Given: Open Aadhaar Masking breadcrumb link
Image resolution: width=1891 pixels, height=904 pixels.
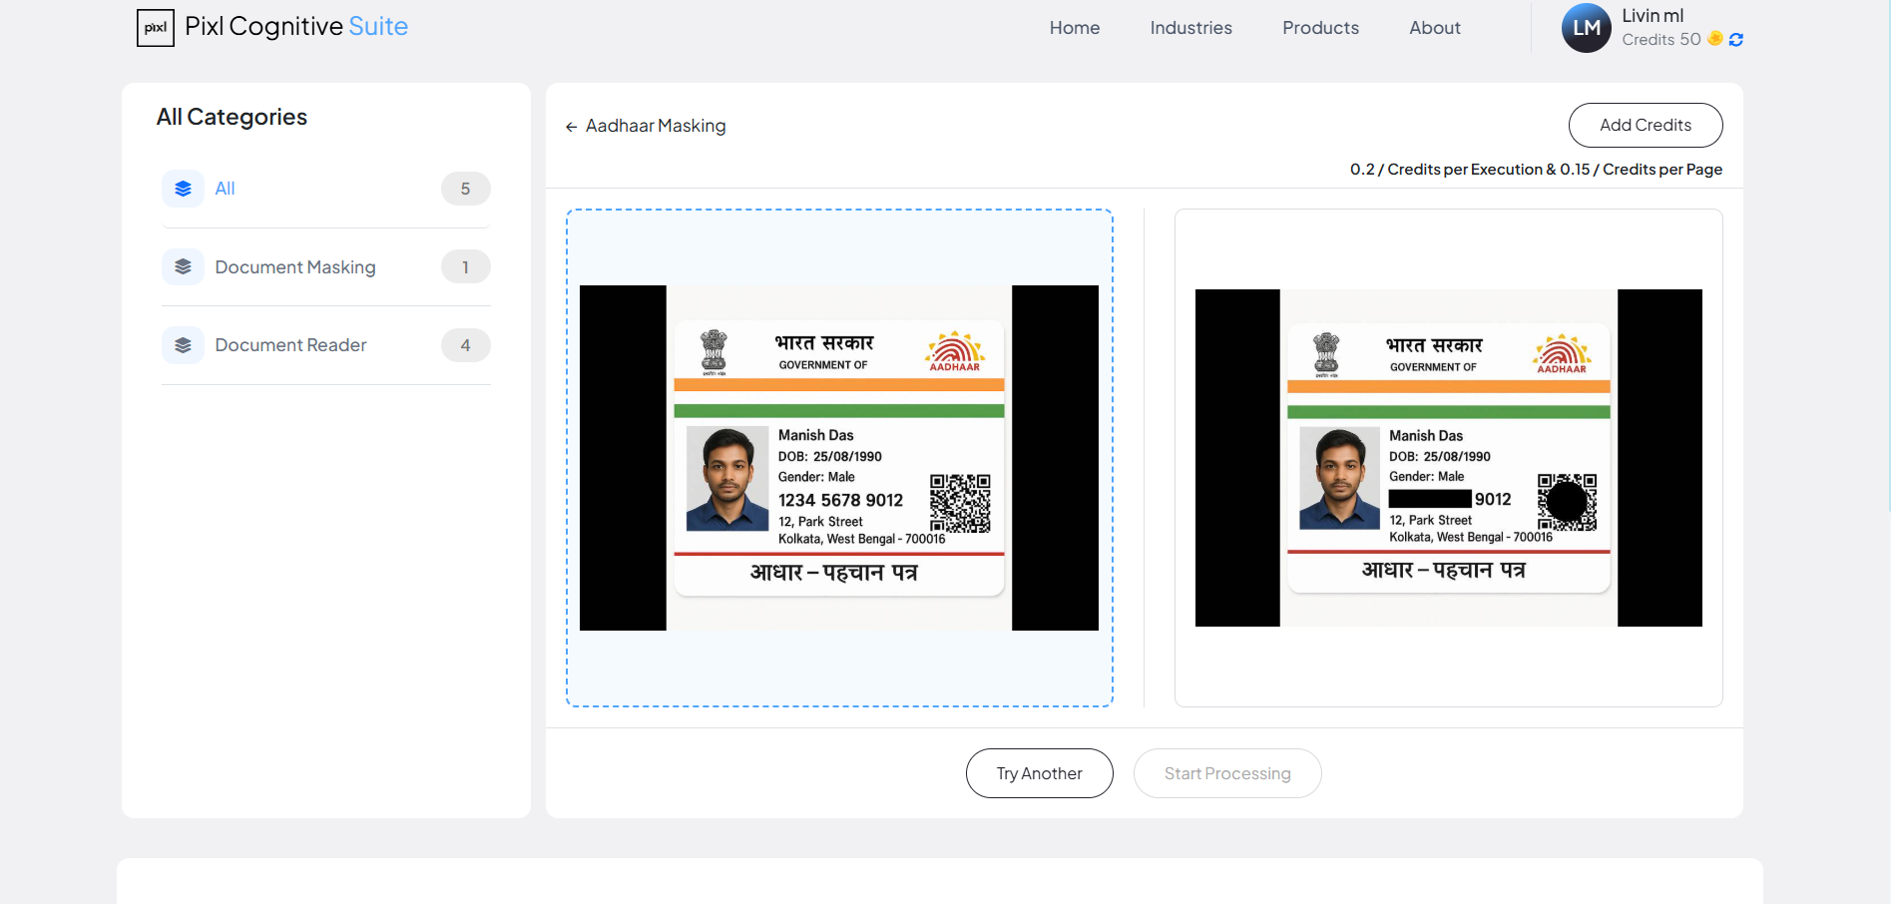Looking at the screenshot, I should [656, 126].
